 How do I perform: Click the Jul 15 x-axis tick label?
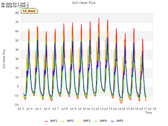(x=126, y=109)
